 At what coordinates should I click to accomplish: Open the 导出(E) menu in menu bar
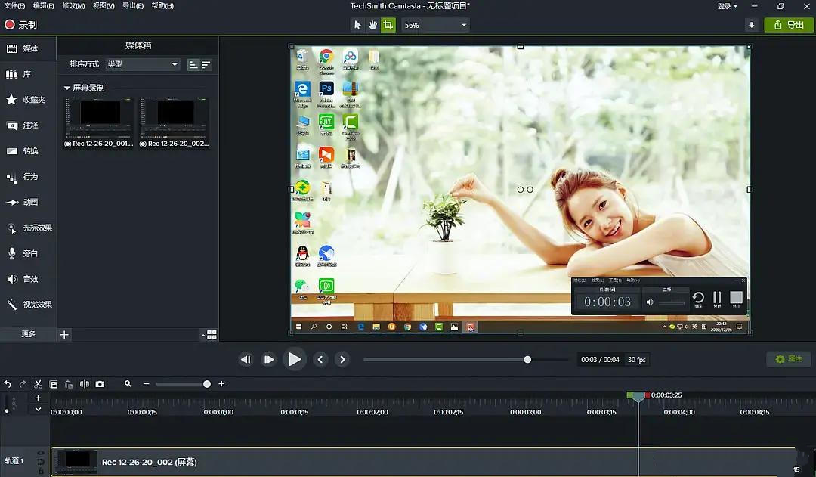133,6
